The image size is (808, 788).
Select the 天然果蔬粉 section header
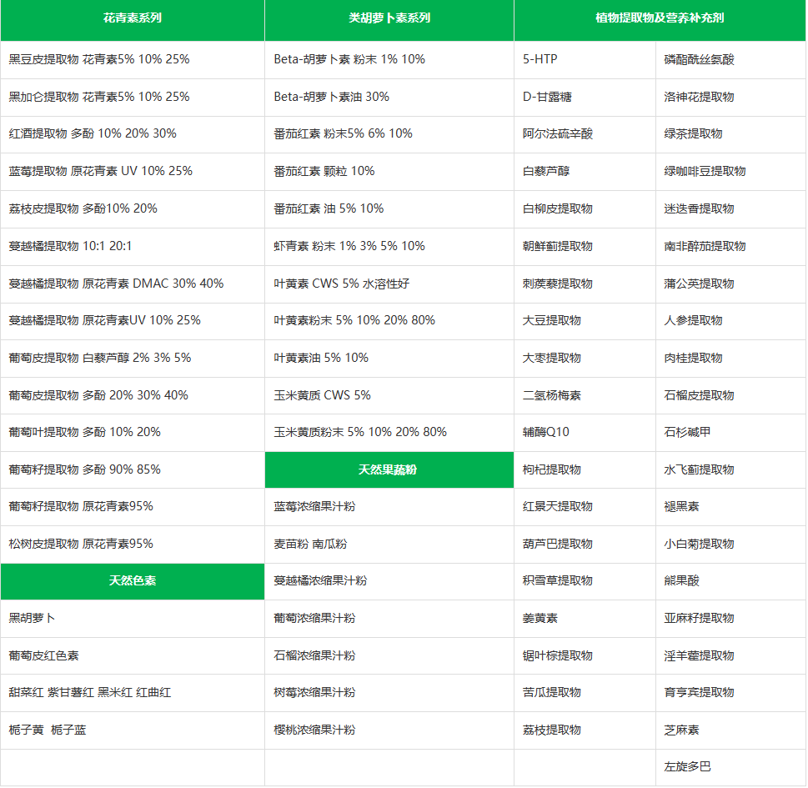tap(388, 470)
